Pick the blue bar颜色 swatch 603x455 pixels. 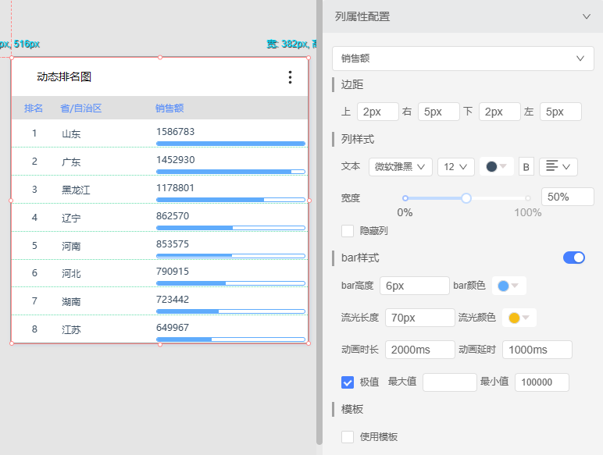508,286
